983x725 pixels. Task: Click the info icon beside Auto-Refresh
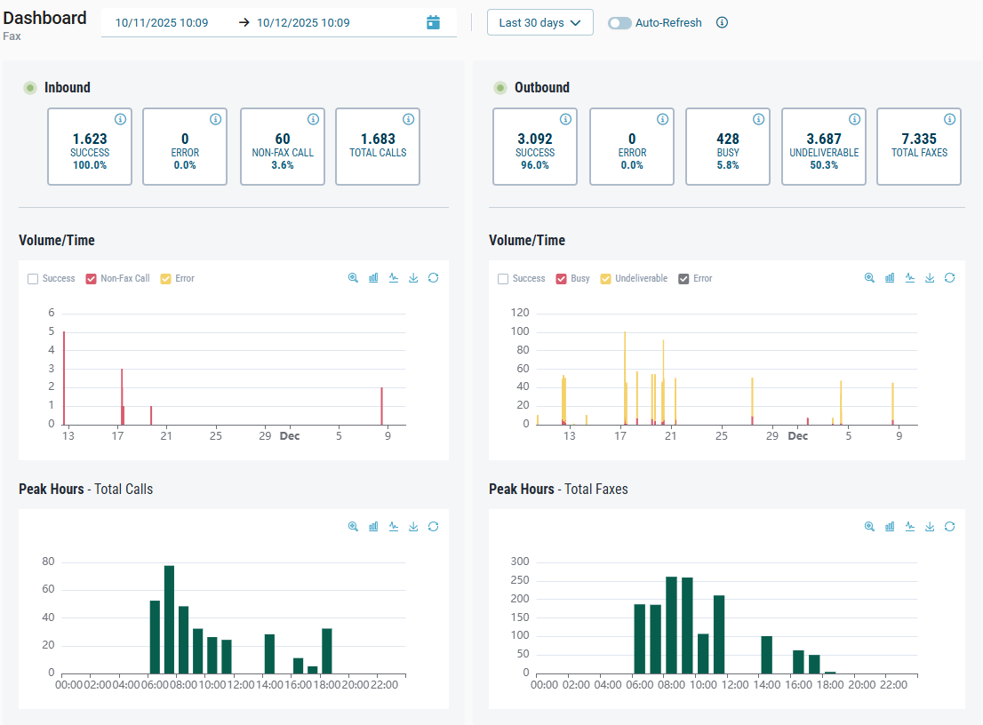click(722, 22)
